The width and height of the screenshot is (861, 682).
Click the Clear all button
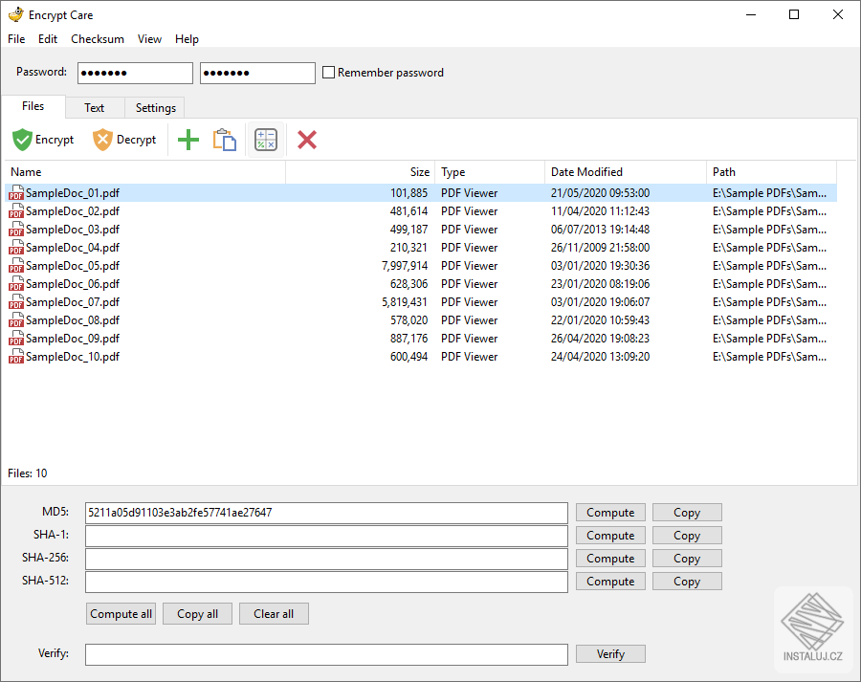(274, 613)
